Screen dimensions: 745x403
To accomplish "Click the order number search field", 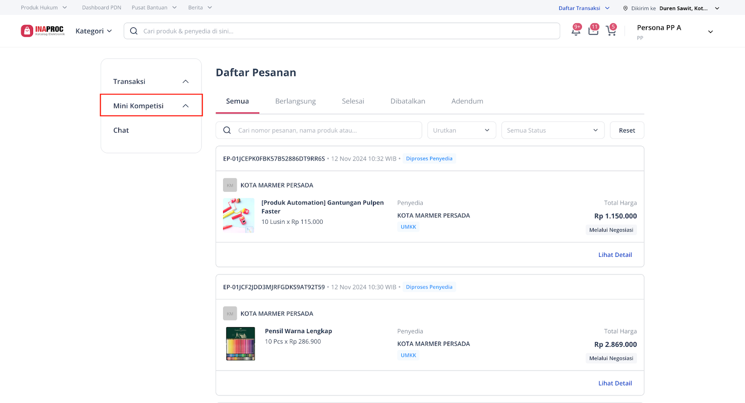I will tap(326, 130).
